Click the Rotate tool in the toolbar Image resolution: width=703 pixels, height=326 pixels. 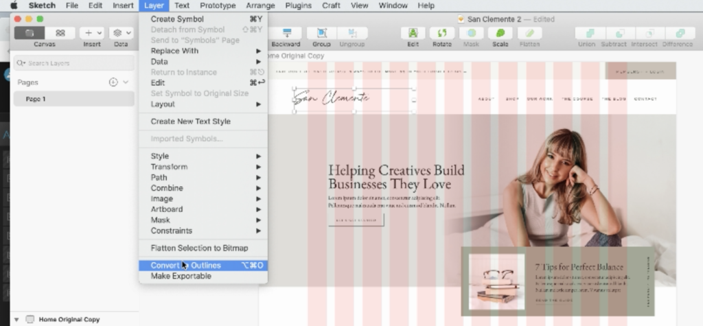point(441,34)
